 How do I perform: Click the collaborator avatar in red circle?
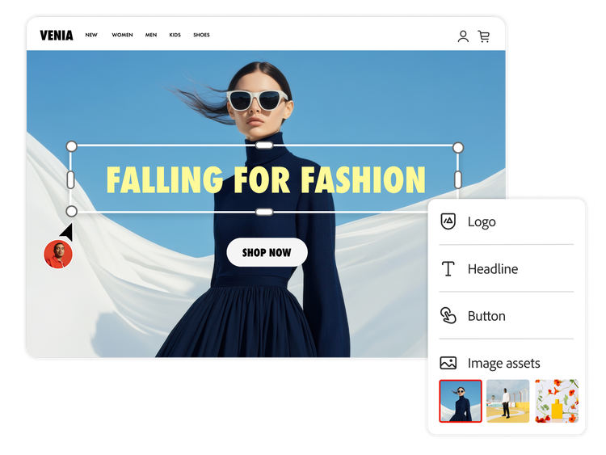[x=58, y=255]
